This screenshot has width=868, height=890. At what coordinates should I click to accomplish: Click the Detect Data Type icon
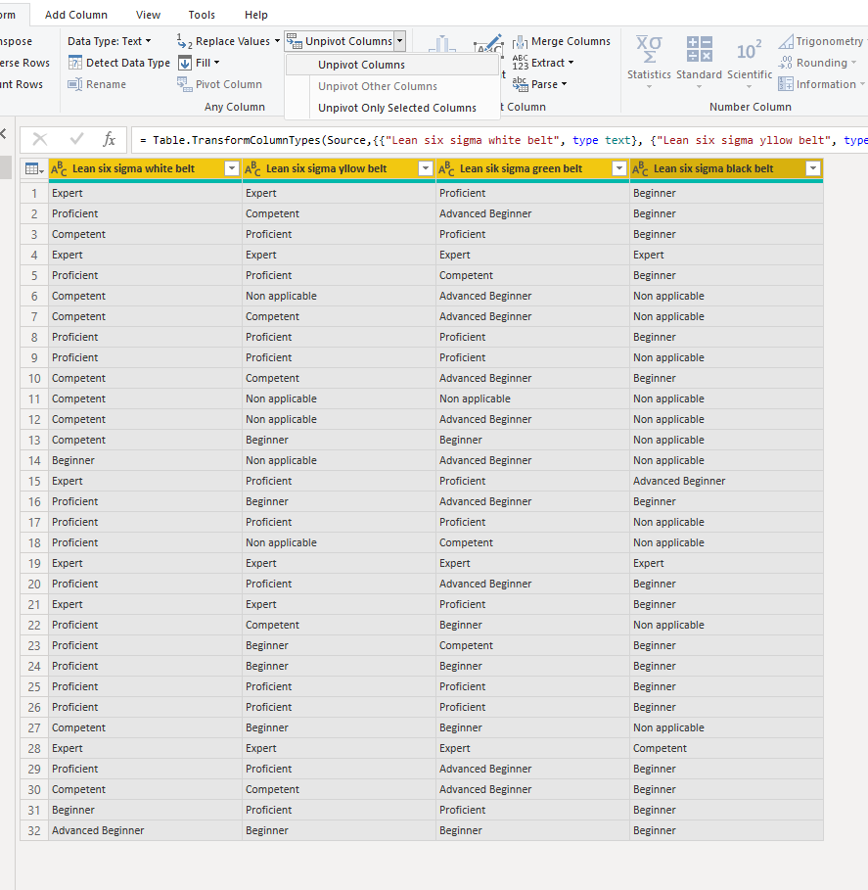pos(75,63)
